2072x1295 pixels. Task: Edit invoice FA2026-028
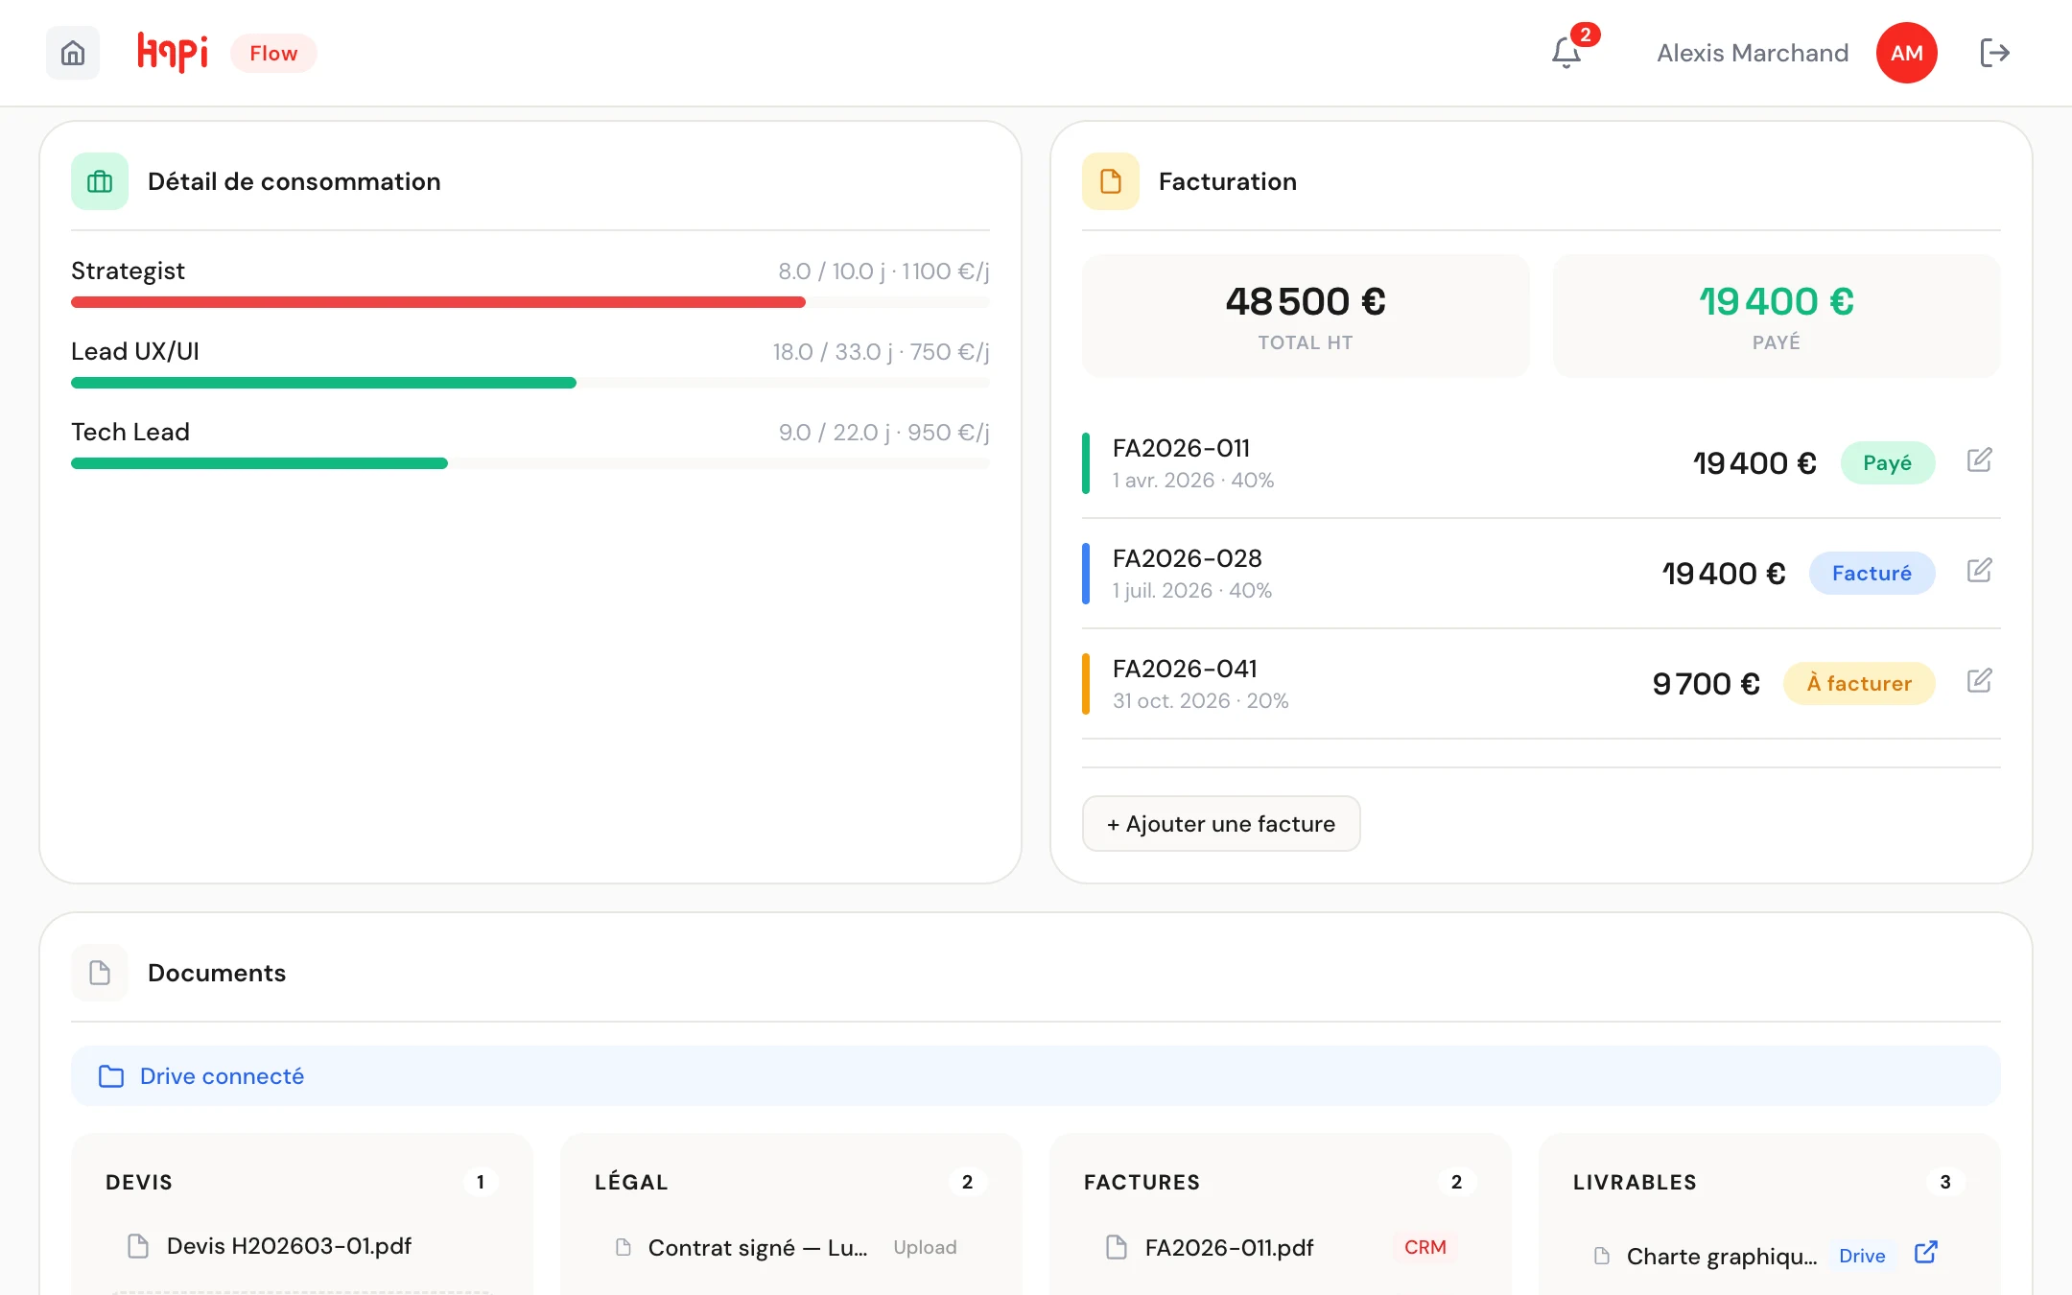pos(1979,571)
